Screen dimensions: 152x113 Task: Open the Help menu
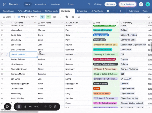[98, 4]
